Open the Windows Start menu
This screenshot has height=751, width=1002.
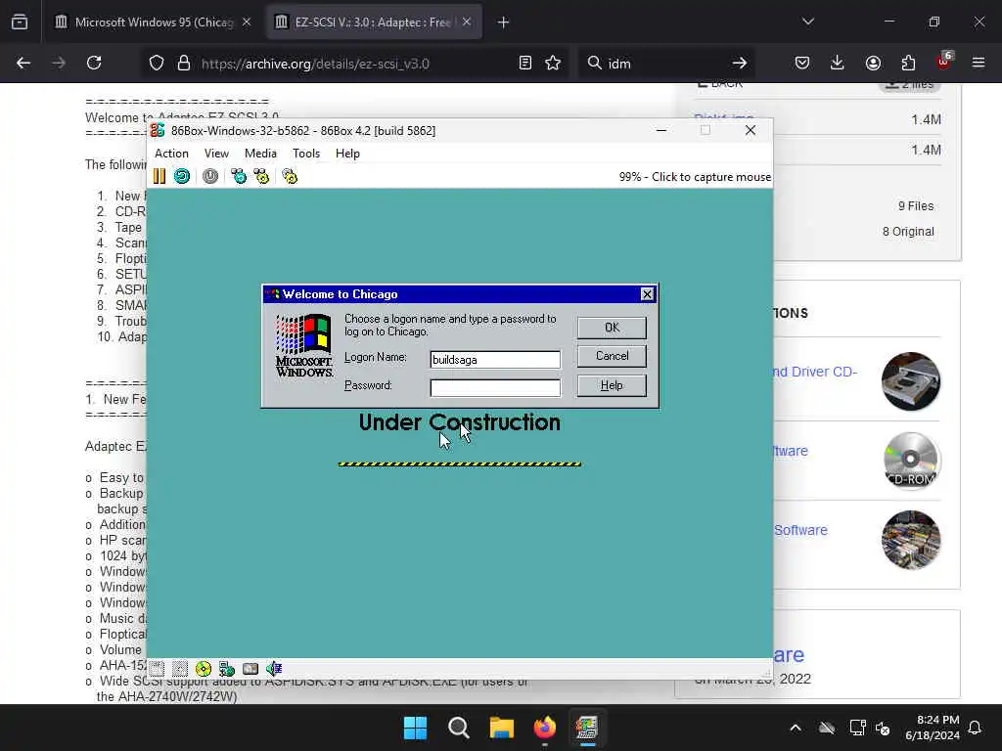point(415,728)
